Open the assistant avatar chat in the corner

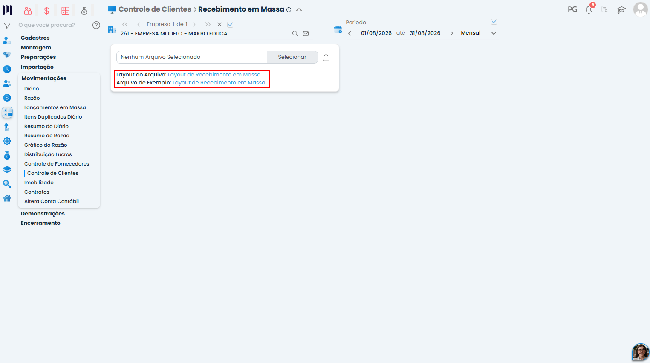(640, 352)
